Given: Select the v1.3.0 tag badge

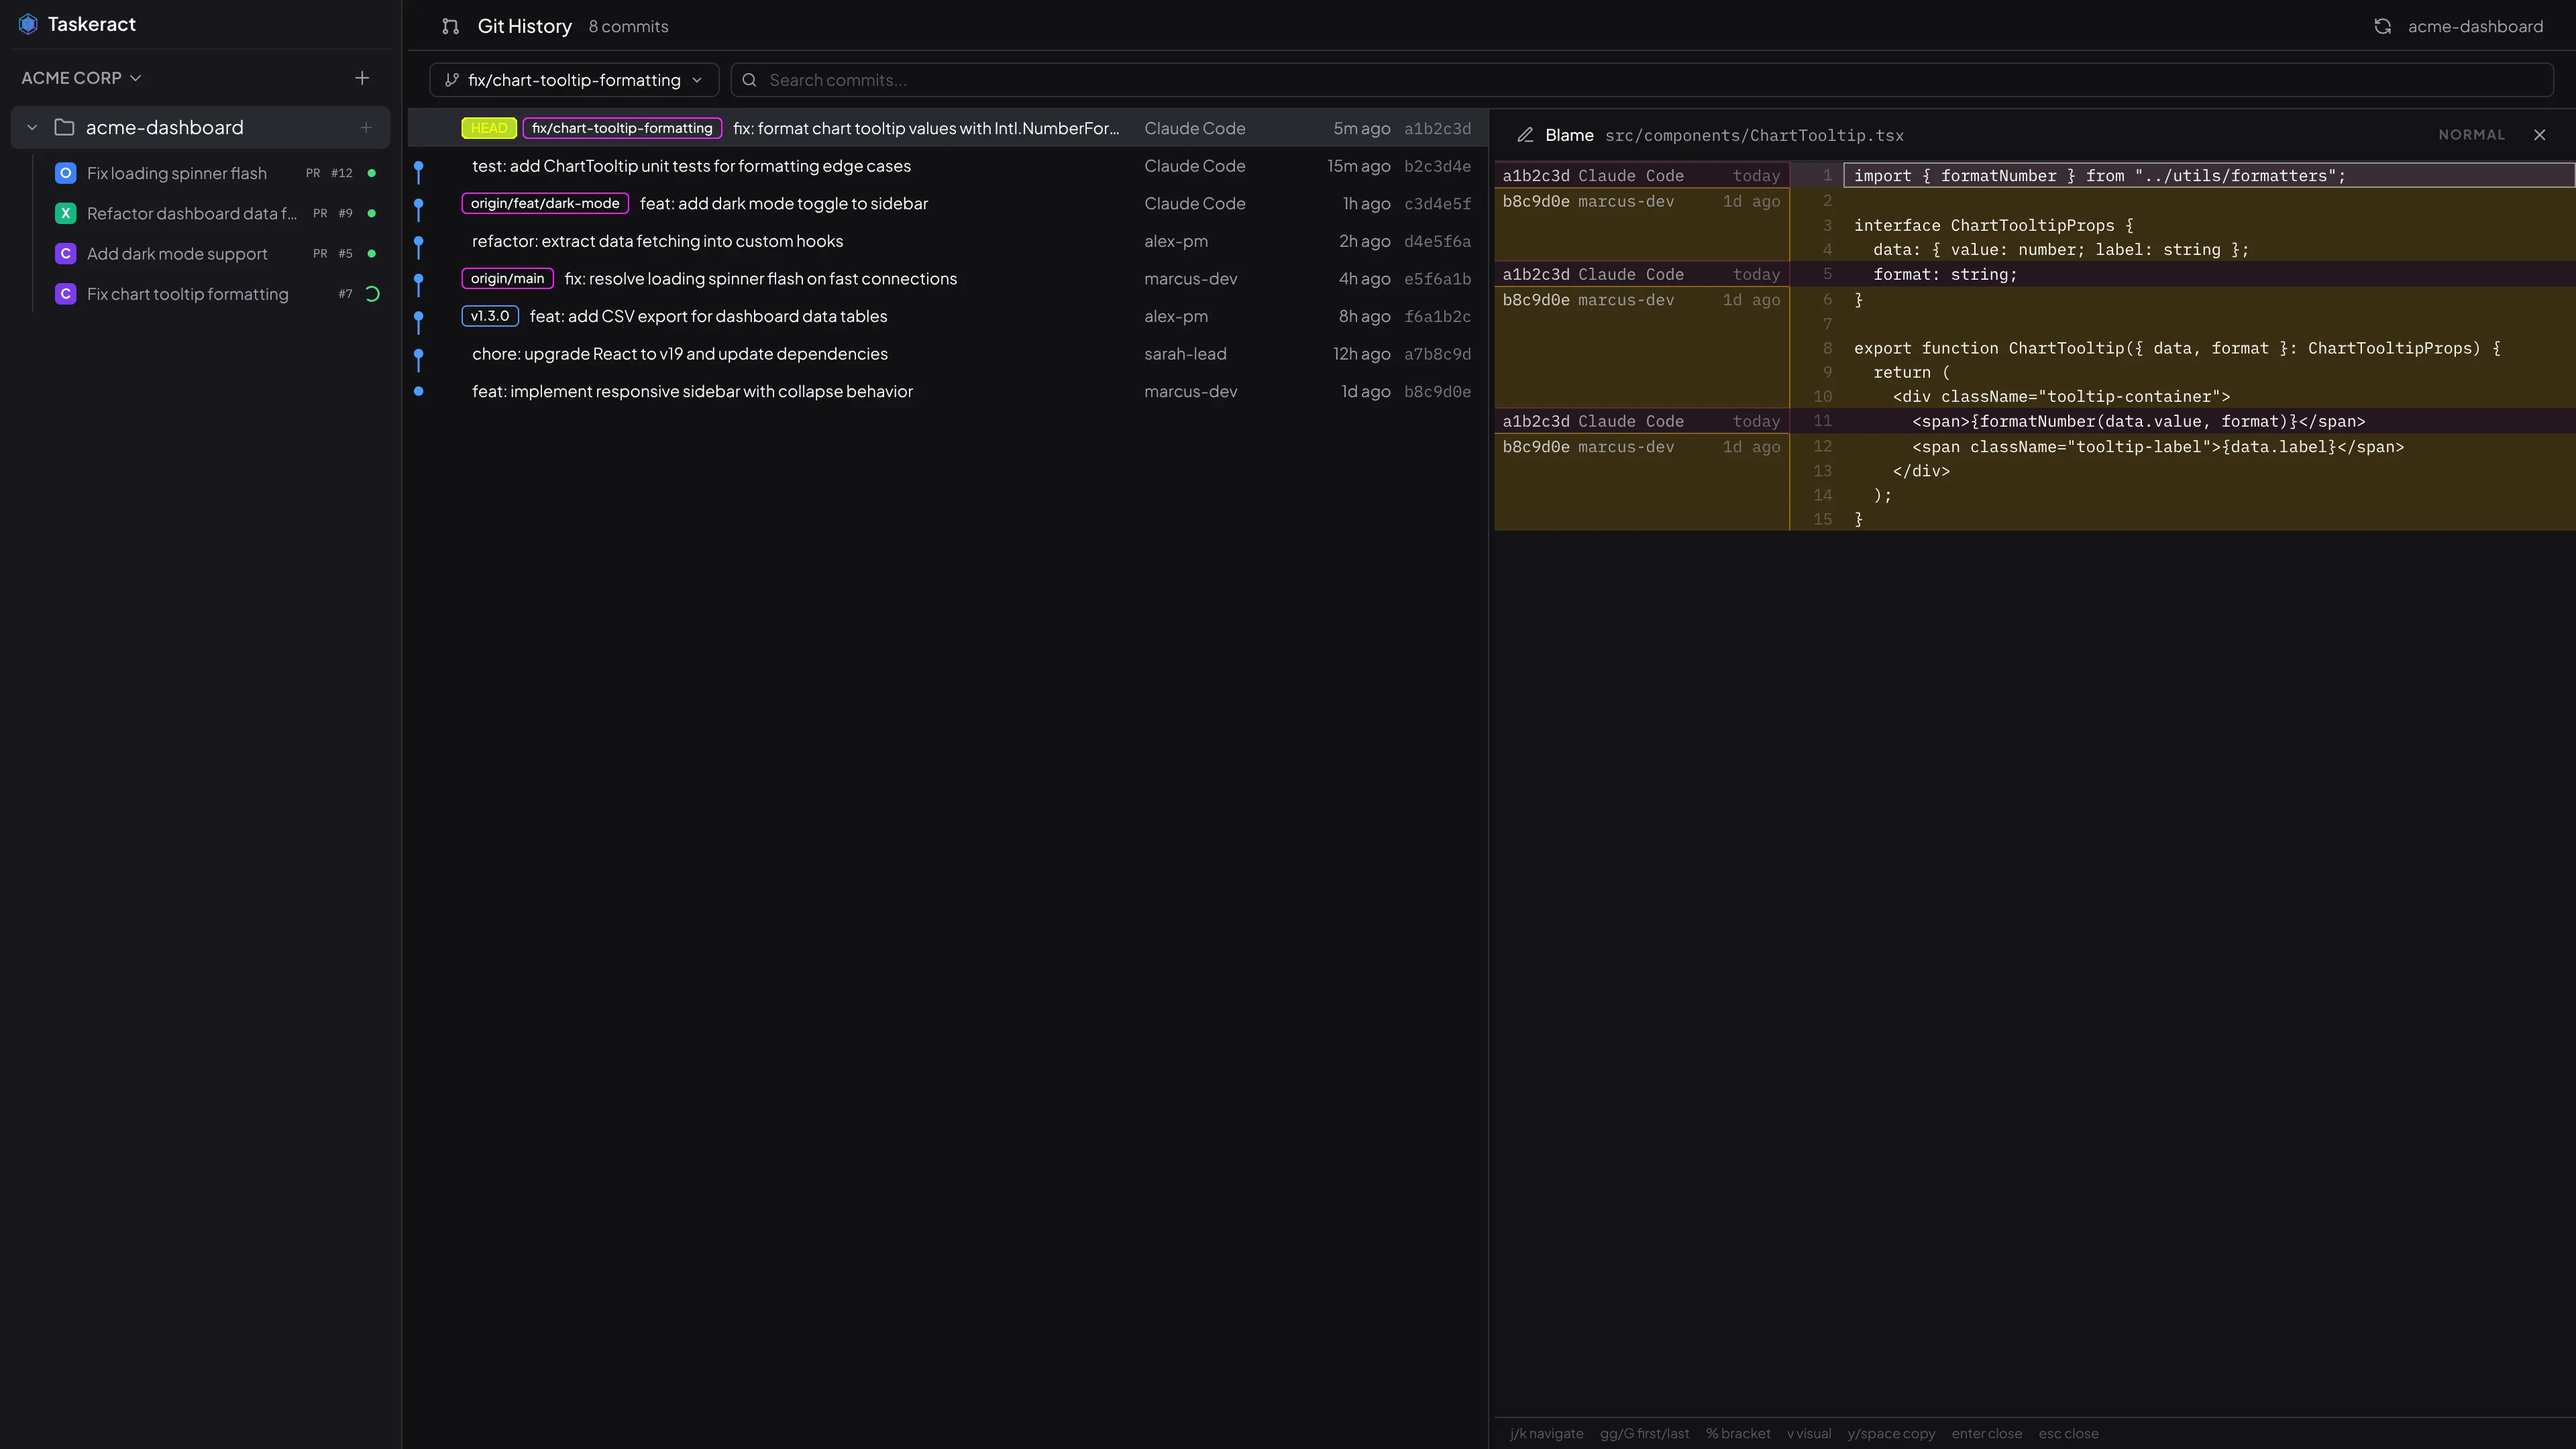Looking at the screenshot, I should pos(489,315).
